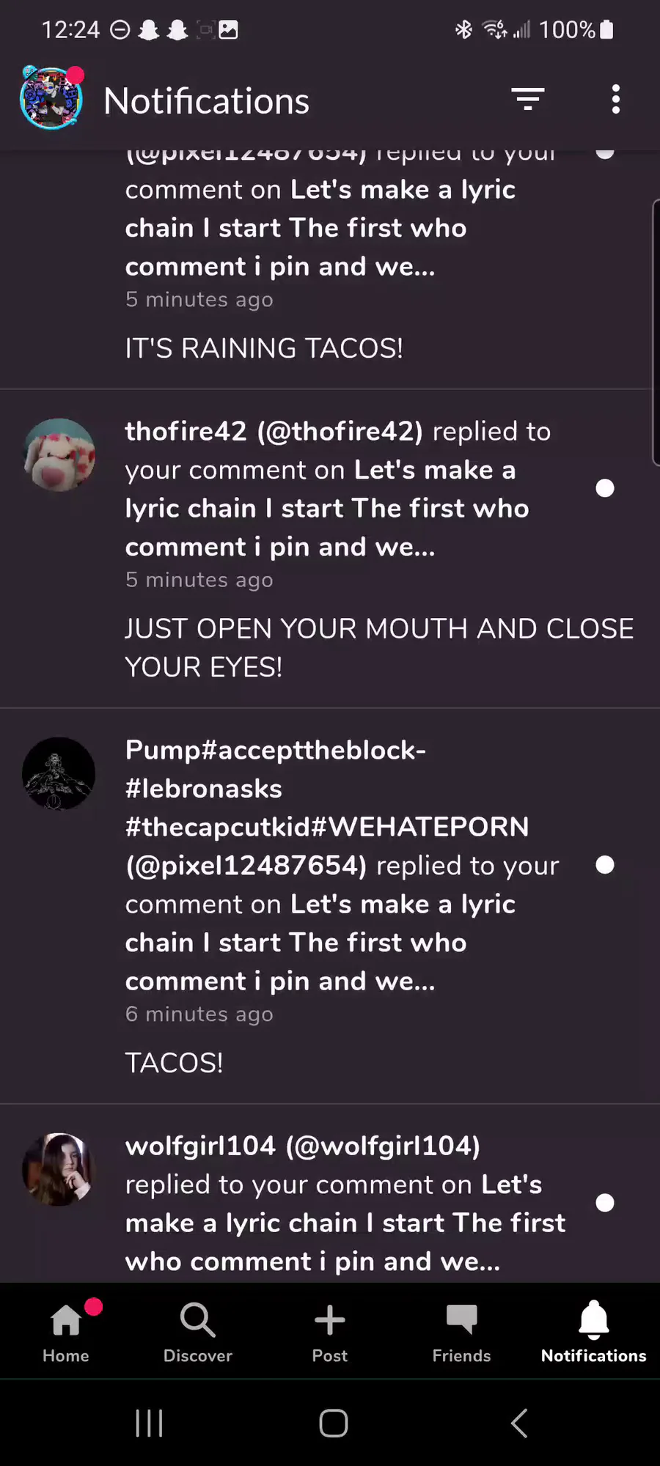Open the wolfgirl104 (@wolfgirl104) username link
The image size is (660, 1466).
pos(302,1146)
